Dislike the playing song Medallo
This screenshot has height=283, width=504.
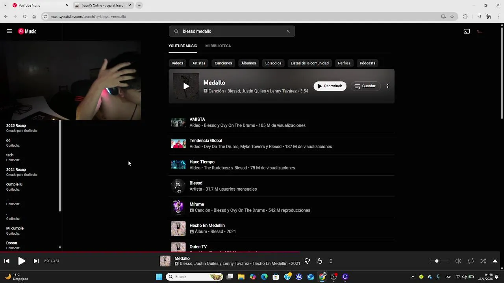[307, 261]
